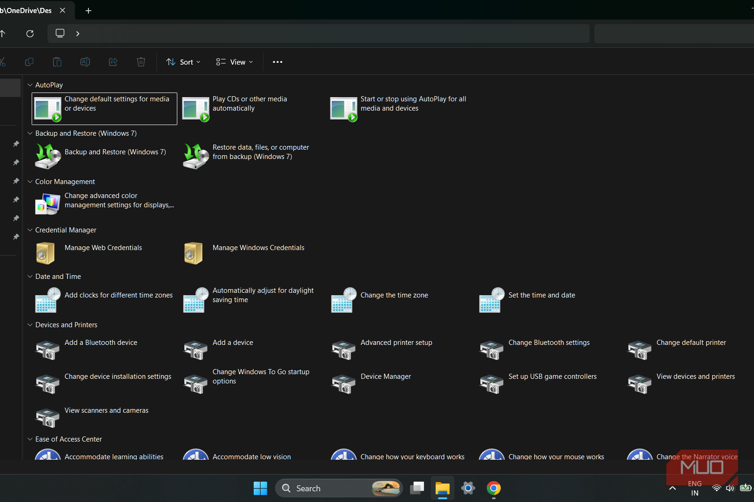Viewport: 754px width, 502px height.
Task: Open File Explorer from the taskbar
Action: [442, 488]
